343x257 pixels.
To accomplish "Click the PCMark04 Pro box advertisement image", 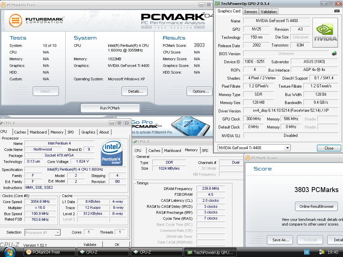I will coord(190,126).
